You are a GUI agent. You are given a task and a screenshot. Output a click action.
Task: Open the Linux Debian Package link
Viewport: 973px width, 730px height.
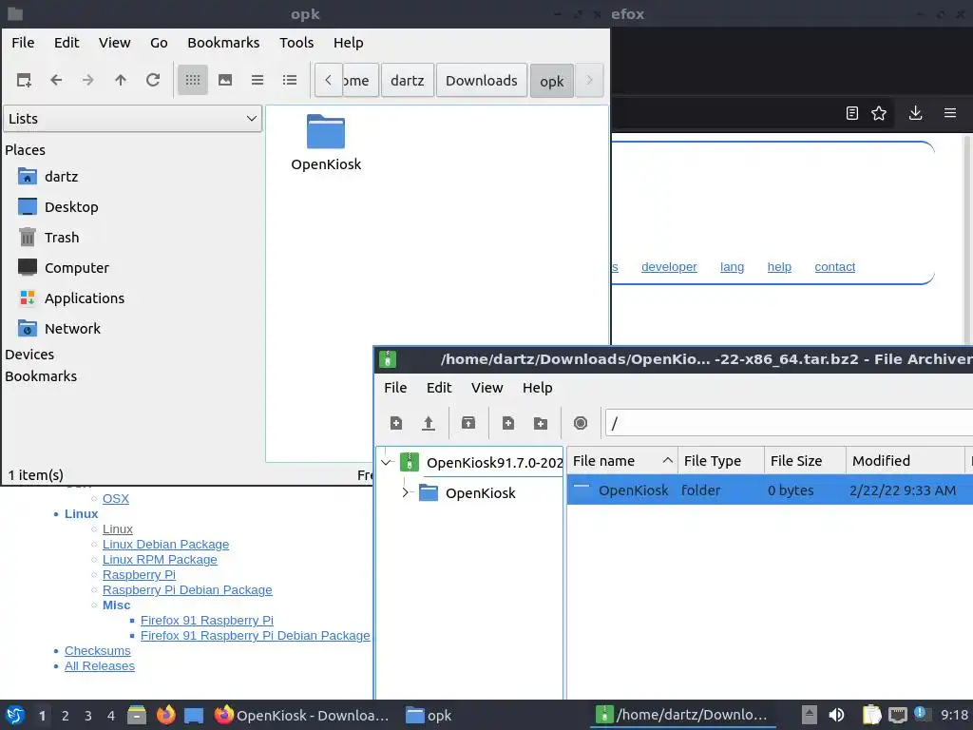coord(165,545)
